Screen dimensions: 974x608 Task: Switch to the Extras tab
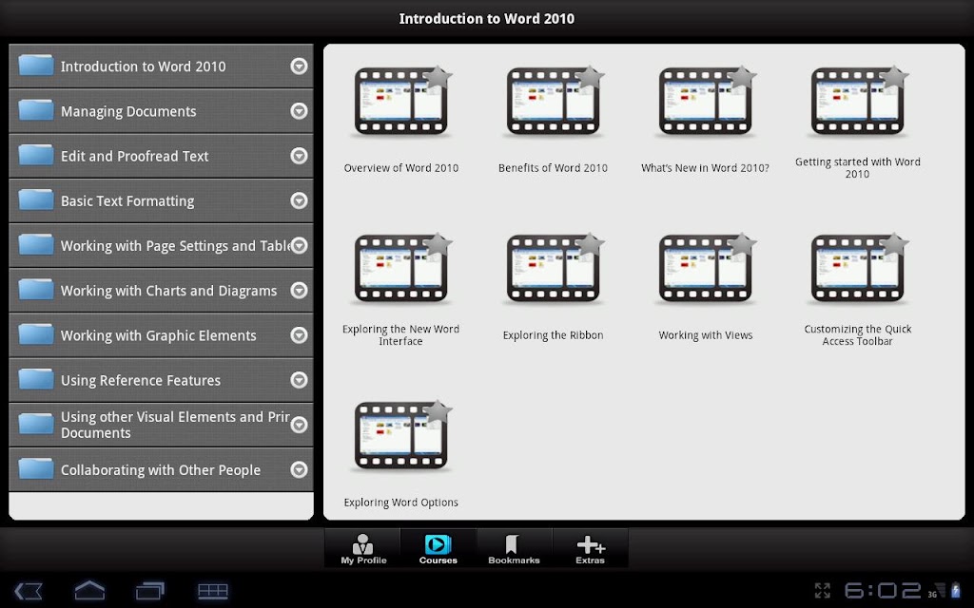pyautogui.click(x=590, y=548)
